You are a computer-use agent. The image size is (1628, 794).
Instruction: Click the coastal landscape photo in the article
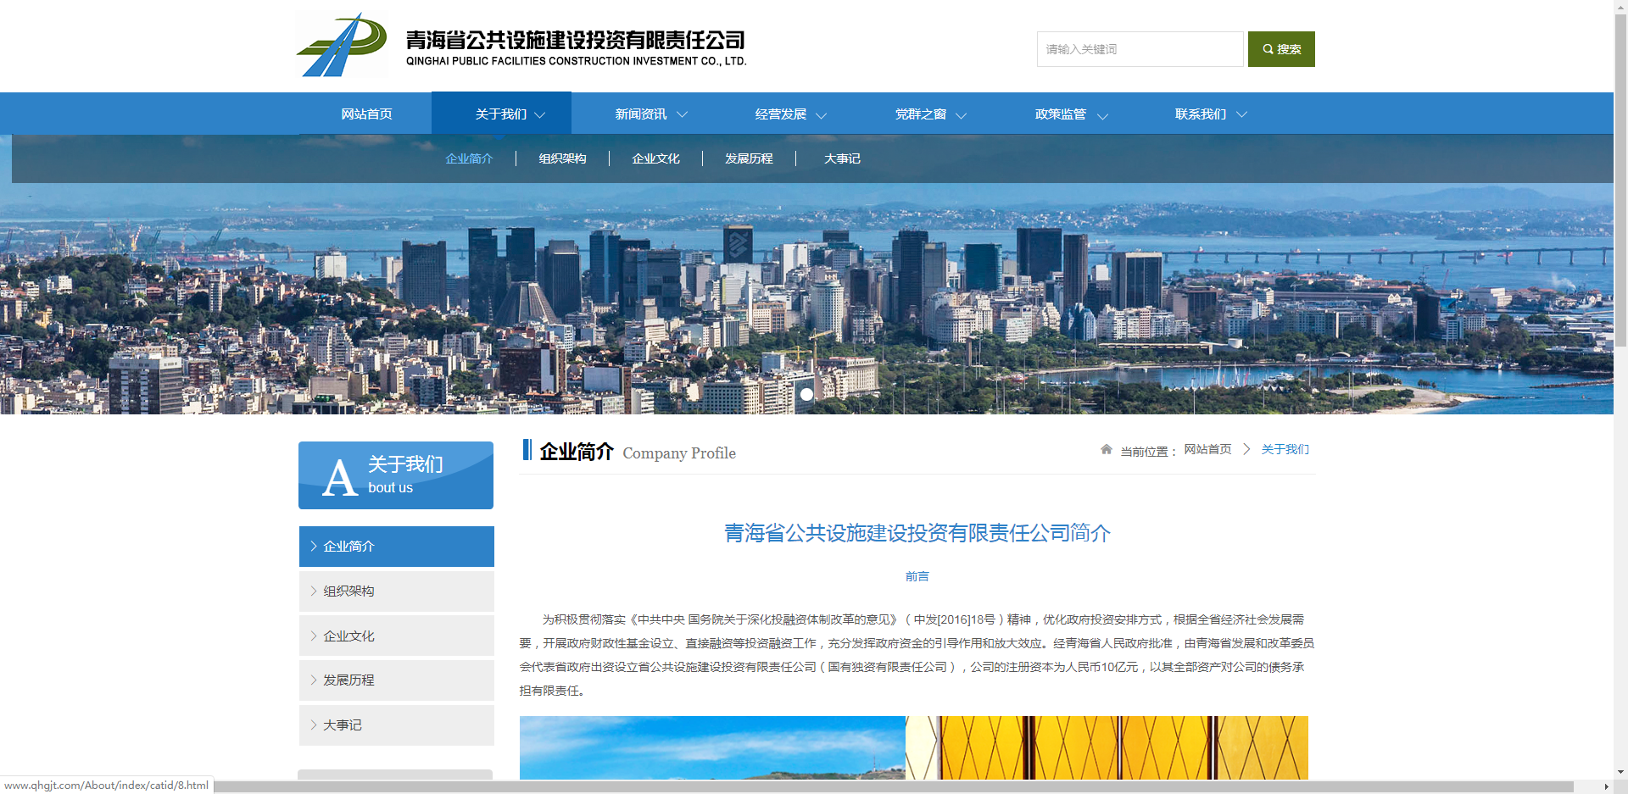[712, 747]
